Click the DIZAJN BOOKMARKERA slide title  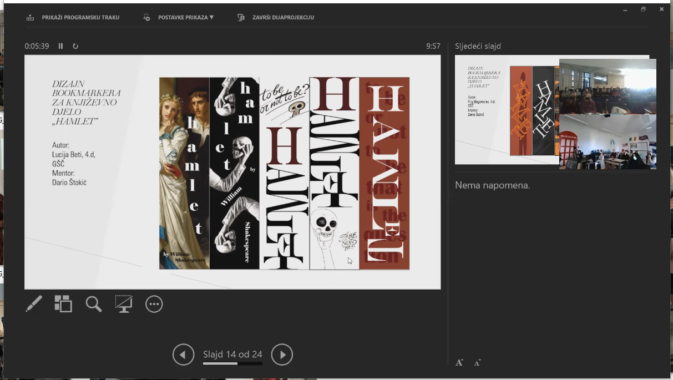86,103
